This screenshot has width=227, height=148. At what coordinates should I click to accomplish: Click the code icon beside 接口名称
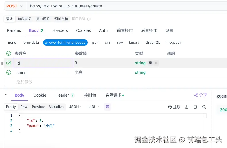pyautogui.click(x=89, y=19)
